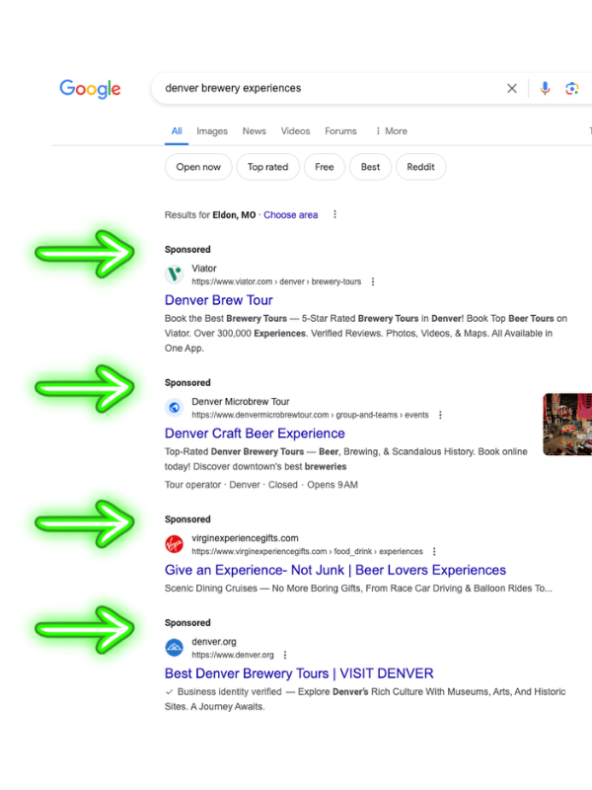Open the Denver Brew Tour link
Viewport: 592px width, 790px height.
(x=218, y=300)
